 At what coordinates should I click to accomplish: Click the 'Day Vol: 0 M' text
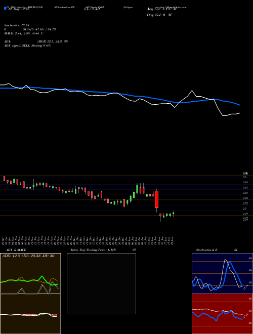coord(159,15)
